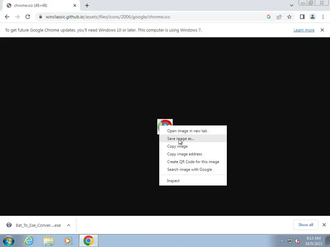Open Windows Media Player from taskbar

(x=68, y=241)
